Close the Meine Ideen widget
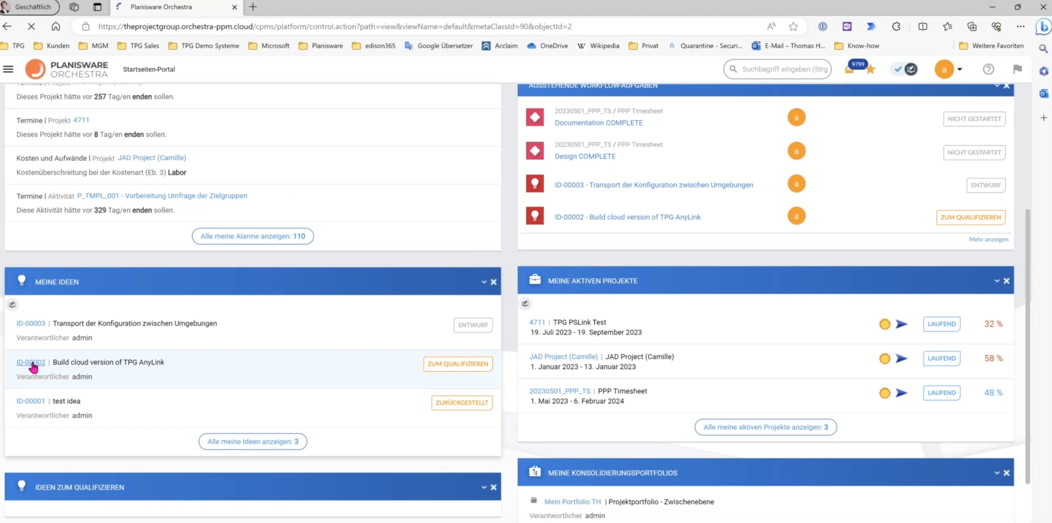The width and height of the screenshot is (1052, 523). coord(493,282)
